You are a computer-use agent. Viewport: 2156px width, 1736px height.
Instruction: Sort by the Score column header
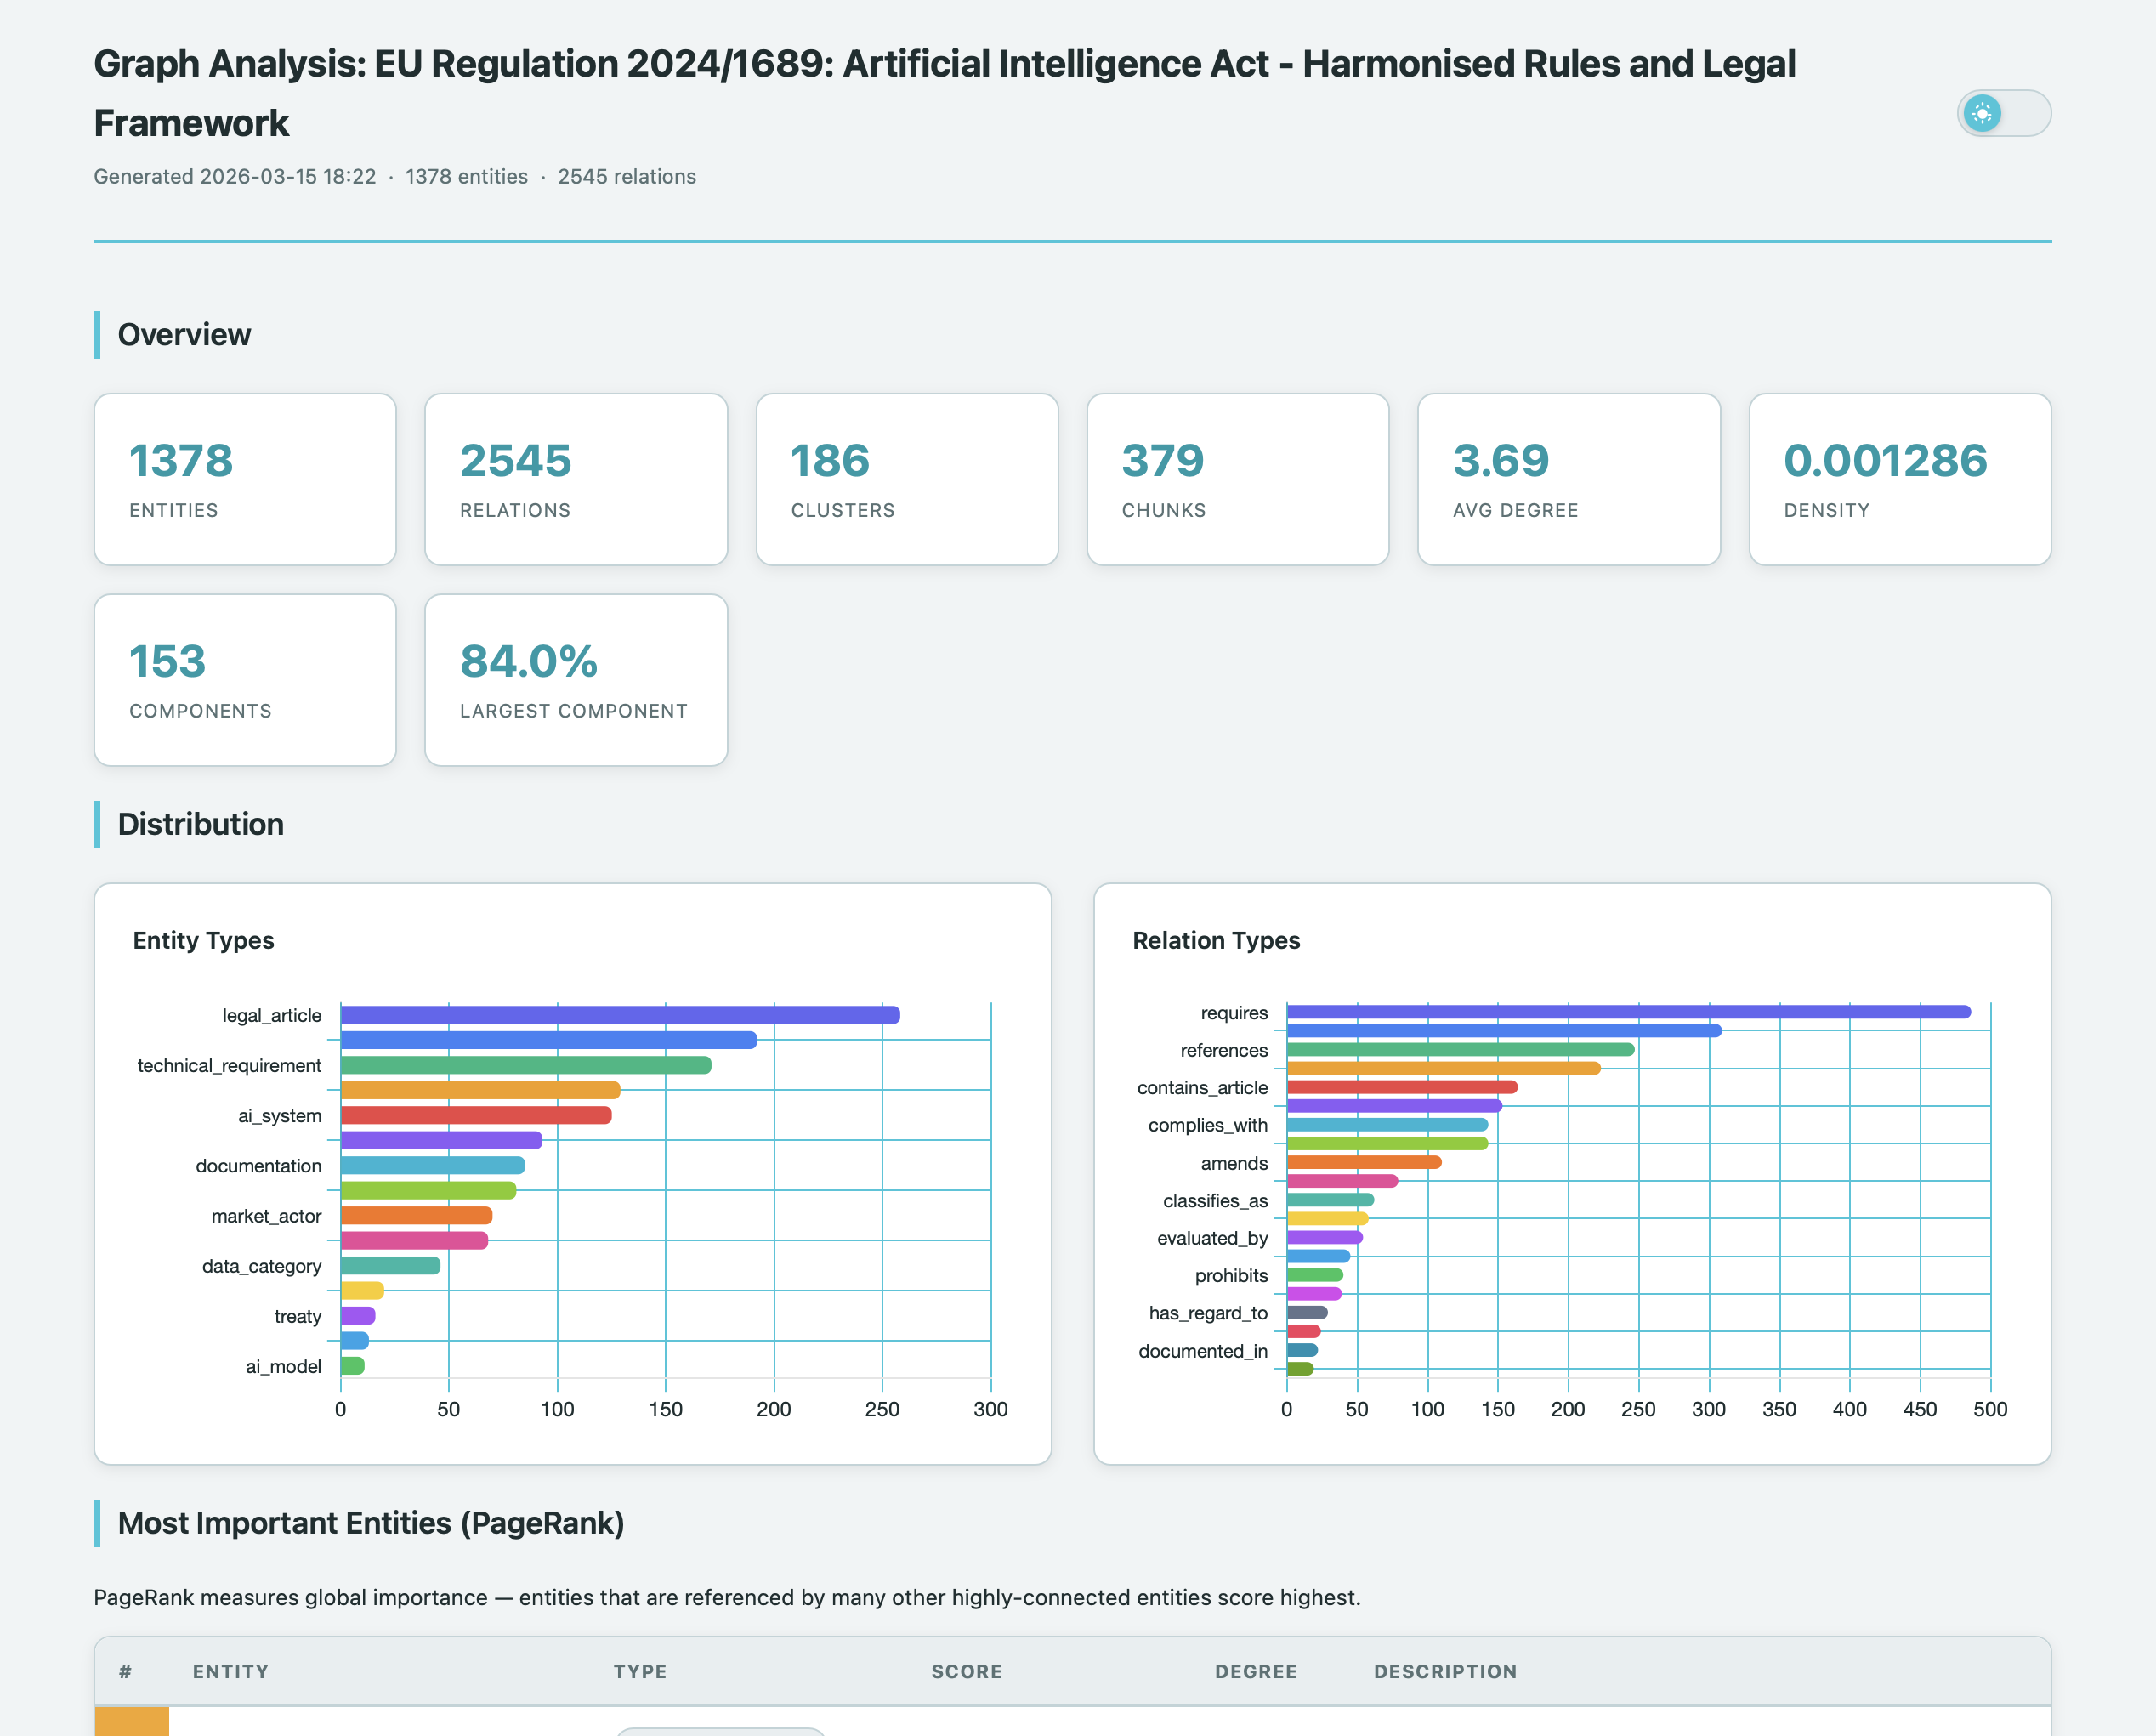pos(966,1671)
